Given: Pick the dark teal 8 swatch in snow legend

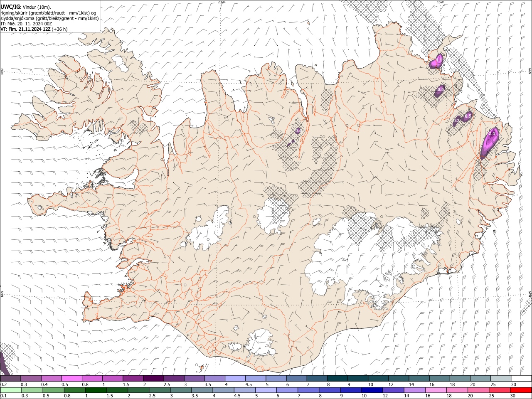Looking at the screenshot, I should [337, 379].
